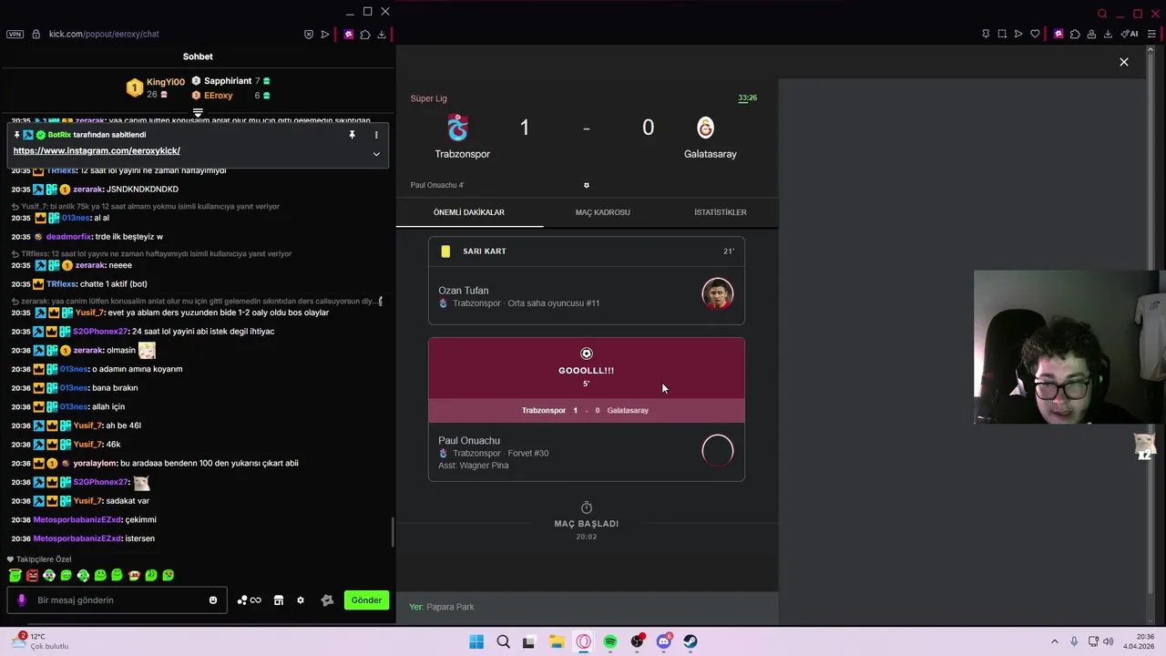Open the Windows Start button
Image resolution: width=1166 pixels, height=656 pixels.
pos(476,641)
